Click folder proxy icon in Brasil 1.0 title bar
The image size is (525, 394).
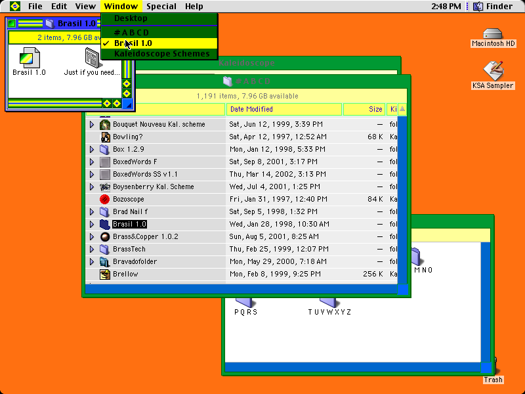50,23
